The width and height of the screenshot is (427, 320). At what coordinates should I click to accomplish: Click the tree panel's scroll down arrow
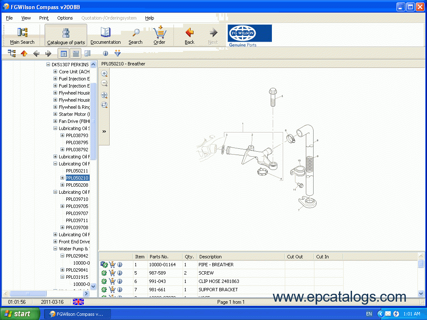(x=93, y=286)
